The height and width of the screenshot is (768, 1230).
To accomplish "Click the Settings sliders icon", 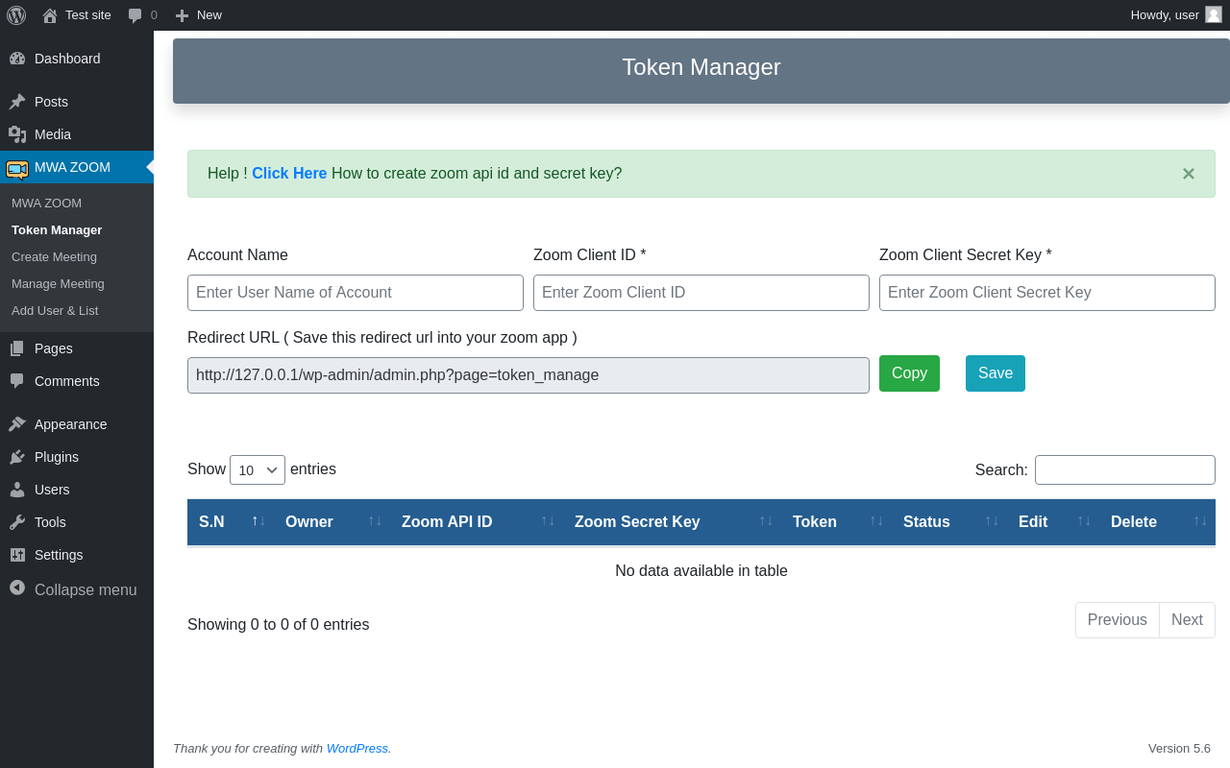I will point(17,555).
